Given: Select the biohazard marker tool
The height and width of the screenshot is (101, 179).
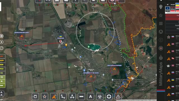Looking at the screenshot, I should click(100, 97).
